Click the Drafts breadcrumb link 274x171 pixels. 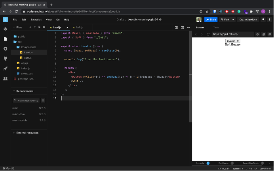click(x=120, y=19)
